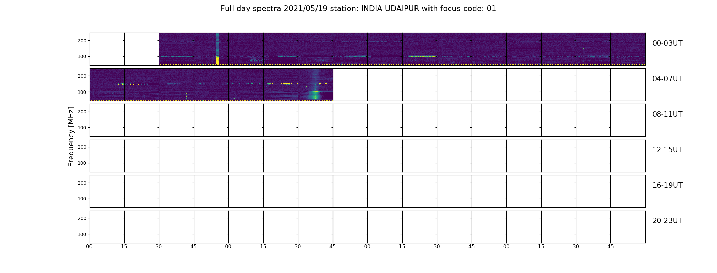This screenshot has height=273, width=717.
Task: Click the 200 tick label of the top row
Action: tap(82, 41)
